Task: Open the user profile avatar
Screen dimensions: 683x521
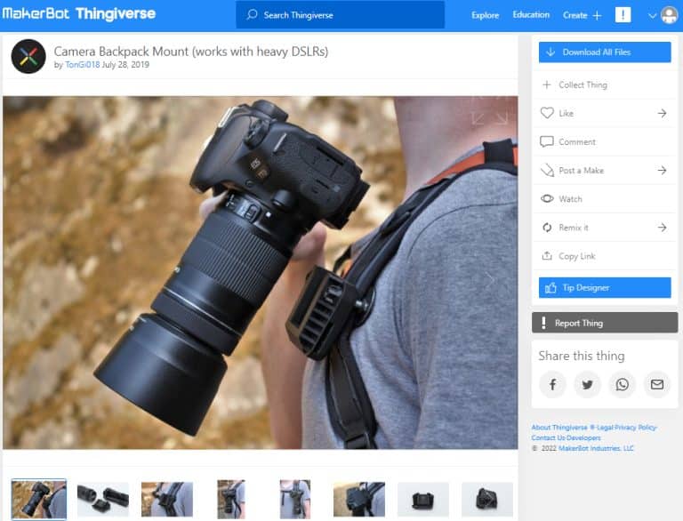Action: tap(669, 15)
